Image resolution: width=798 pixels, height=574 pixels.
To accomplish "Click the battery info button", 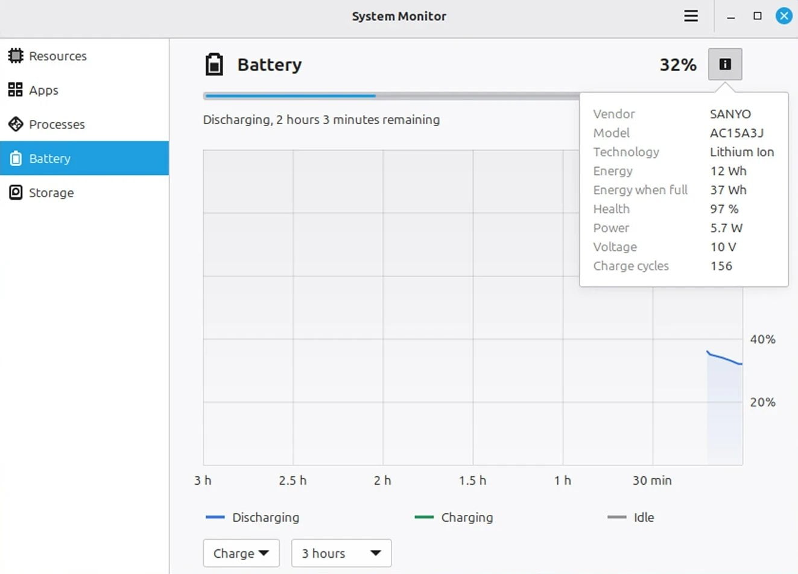I will click(x=725, y=64).
